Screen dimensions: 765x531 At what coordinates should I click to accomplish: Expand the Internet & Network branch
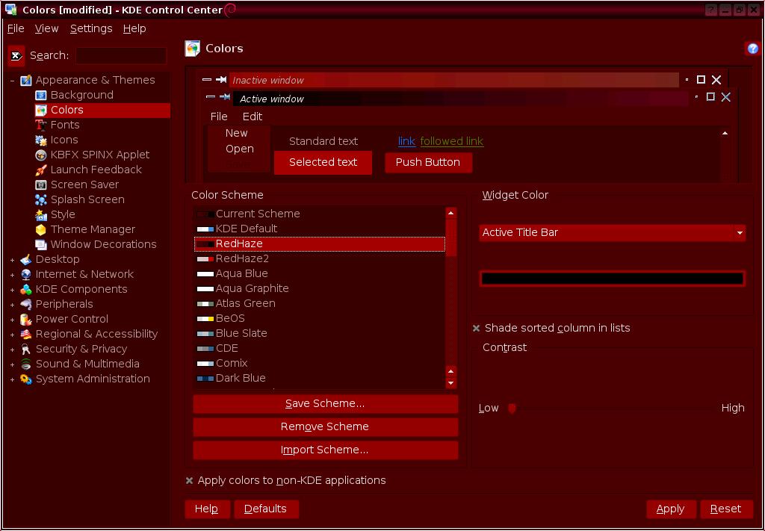click(x=12, y=275)
